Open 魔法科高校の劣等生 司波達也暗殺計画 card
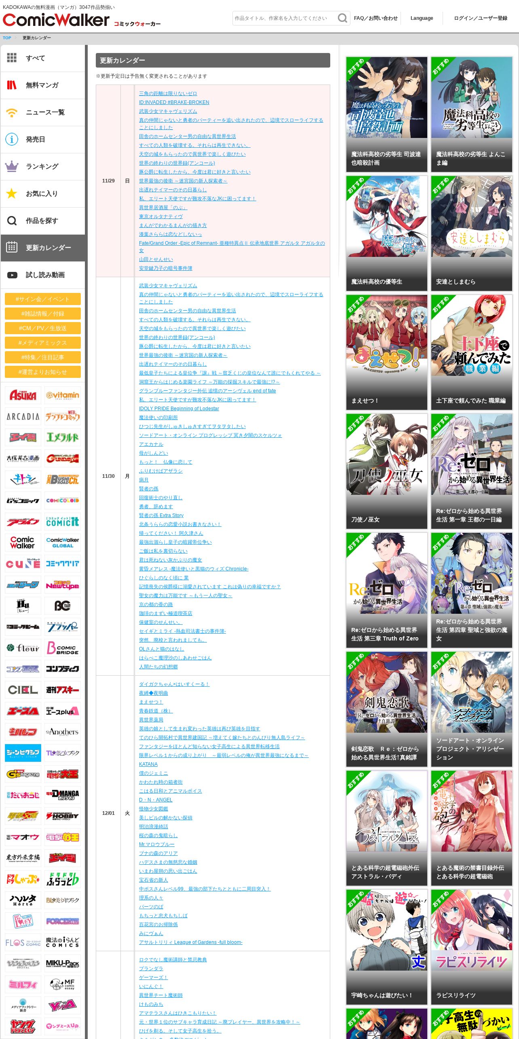 click(386, 115)
